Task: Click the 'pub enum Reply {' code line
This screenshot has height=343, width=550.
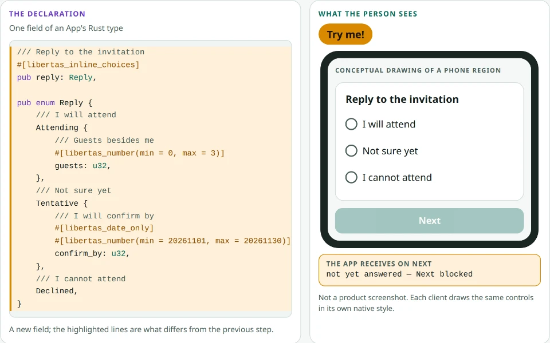Action: tap(55, 103)
